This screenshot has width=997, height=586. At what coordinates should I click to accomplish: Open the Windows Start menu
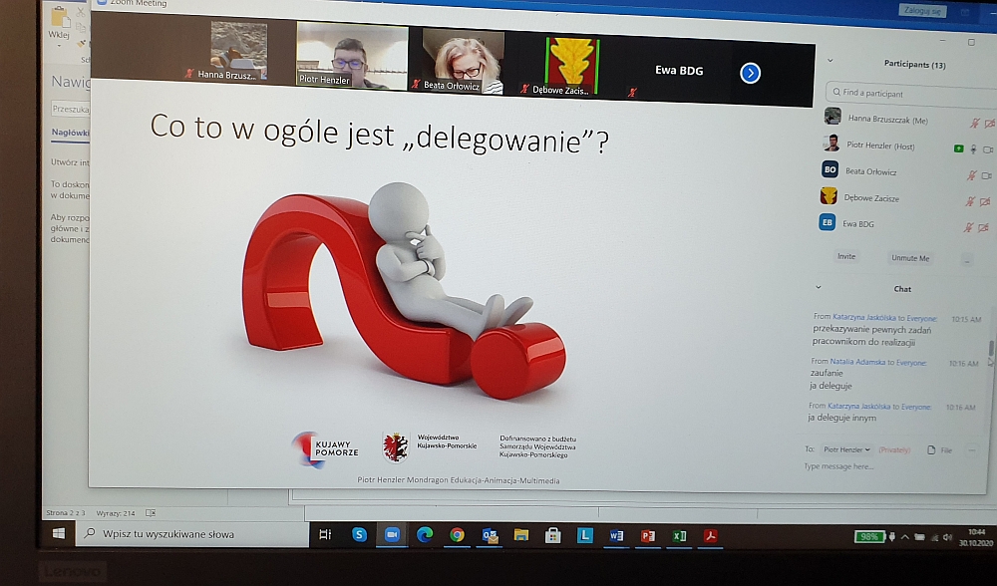(59, 534)
